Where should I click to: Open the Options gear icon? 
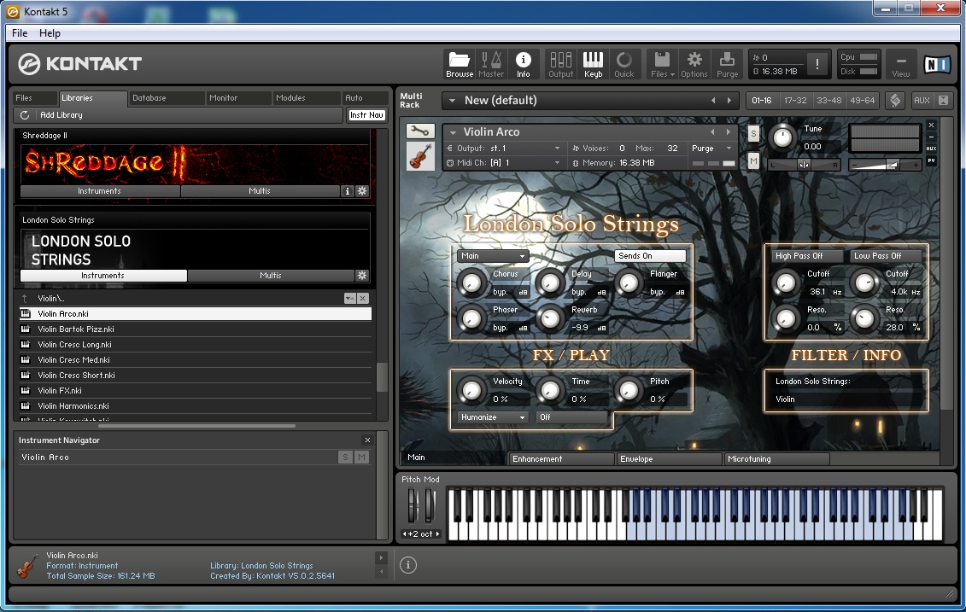694,65
